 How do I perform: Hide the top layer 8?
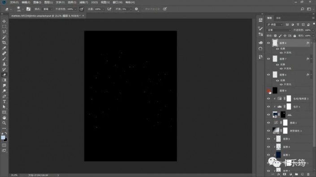(x=268, y=43)
